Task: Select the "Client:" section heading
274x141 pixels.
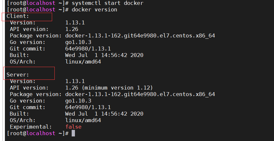Action: click(18, 16)
